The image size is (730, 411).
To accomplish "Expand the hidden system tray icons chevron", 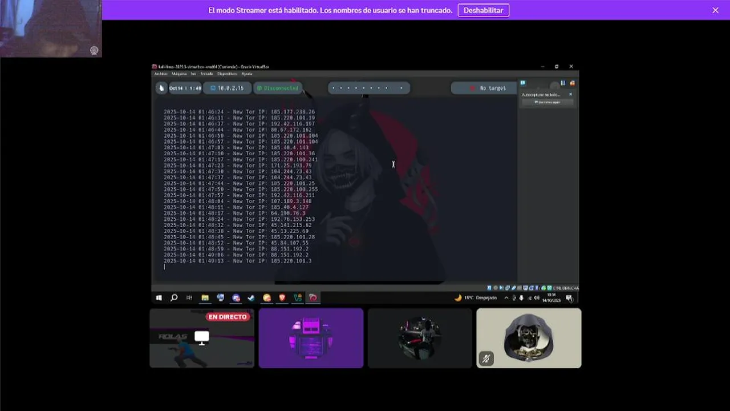I will [x=506, y=298].
